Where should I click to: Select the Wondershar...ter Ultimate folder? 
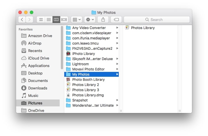tap(92, 106)
